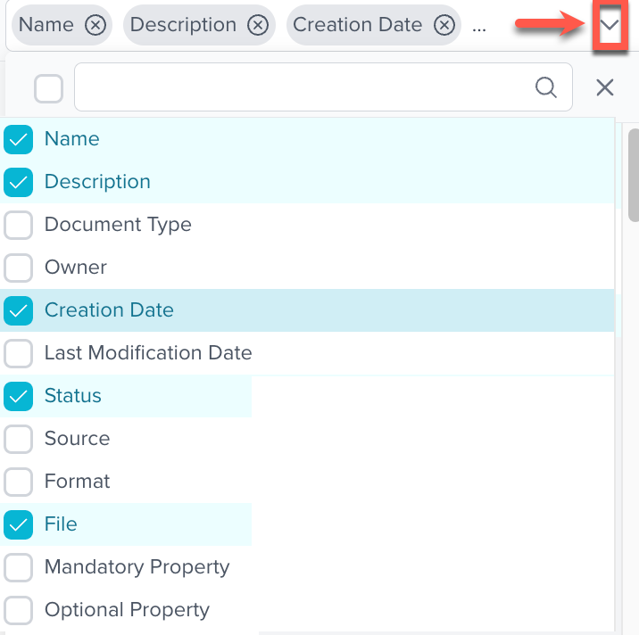Enable the Source checkbox
Screen dimensions: 639x635
tap(19, 439)
